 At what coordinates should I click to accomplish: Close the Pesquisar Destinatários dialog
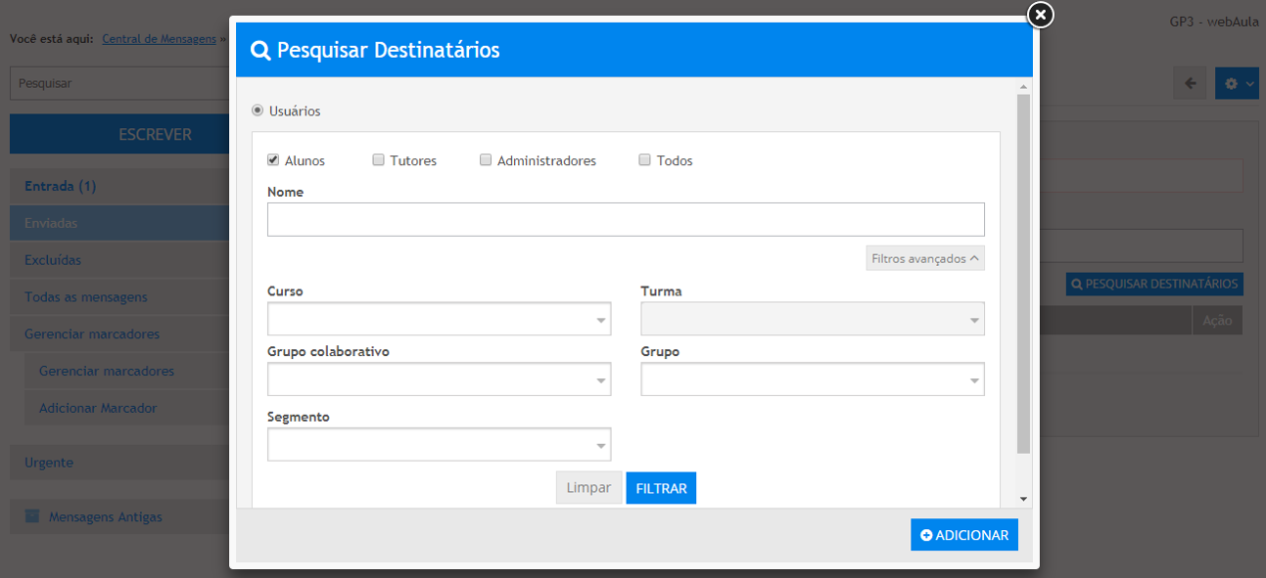click(x=1040, y=15)
